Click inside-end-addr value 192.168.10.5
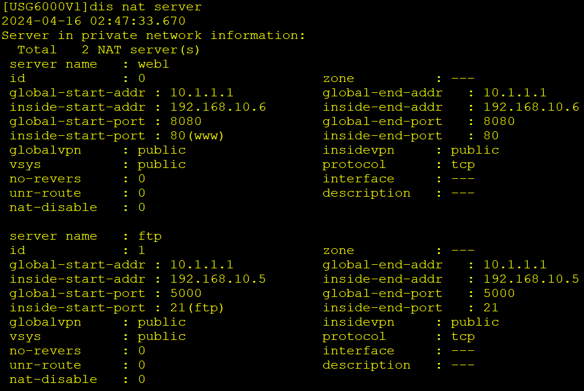 (x=531, y=279)
